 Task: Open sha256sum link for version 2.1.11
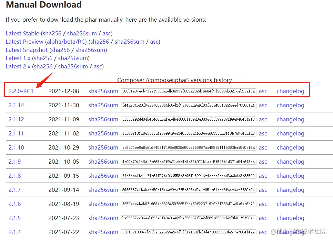pos(103,134)
